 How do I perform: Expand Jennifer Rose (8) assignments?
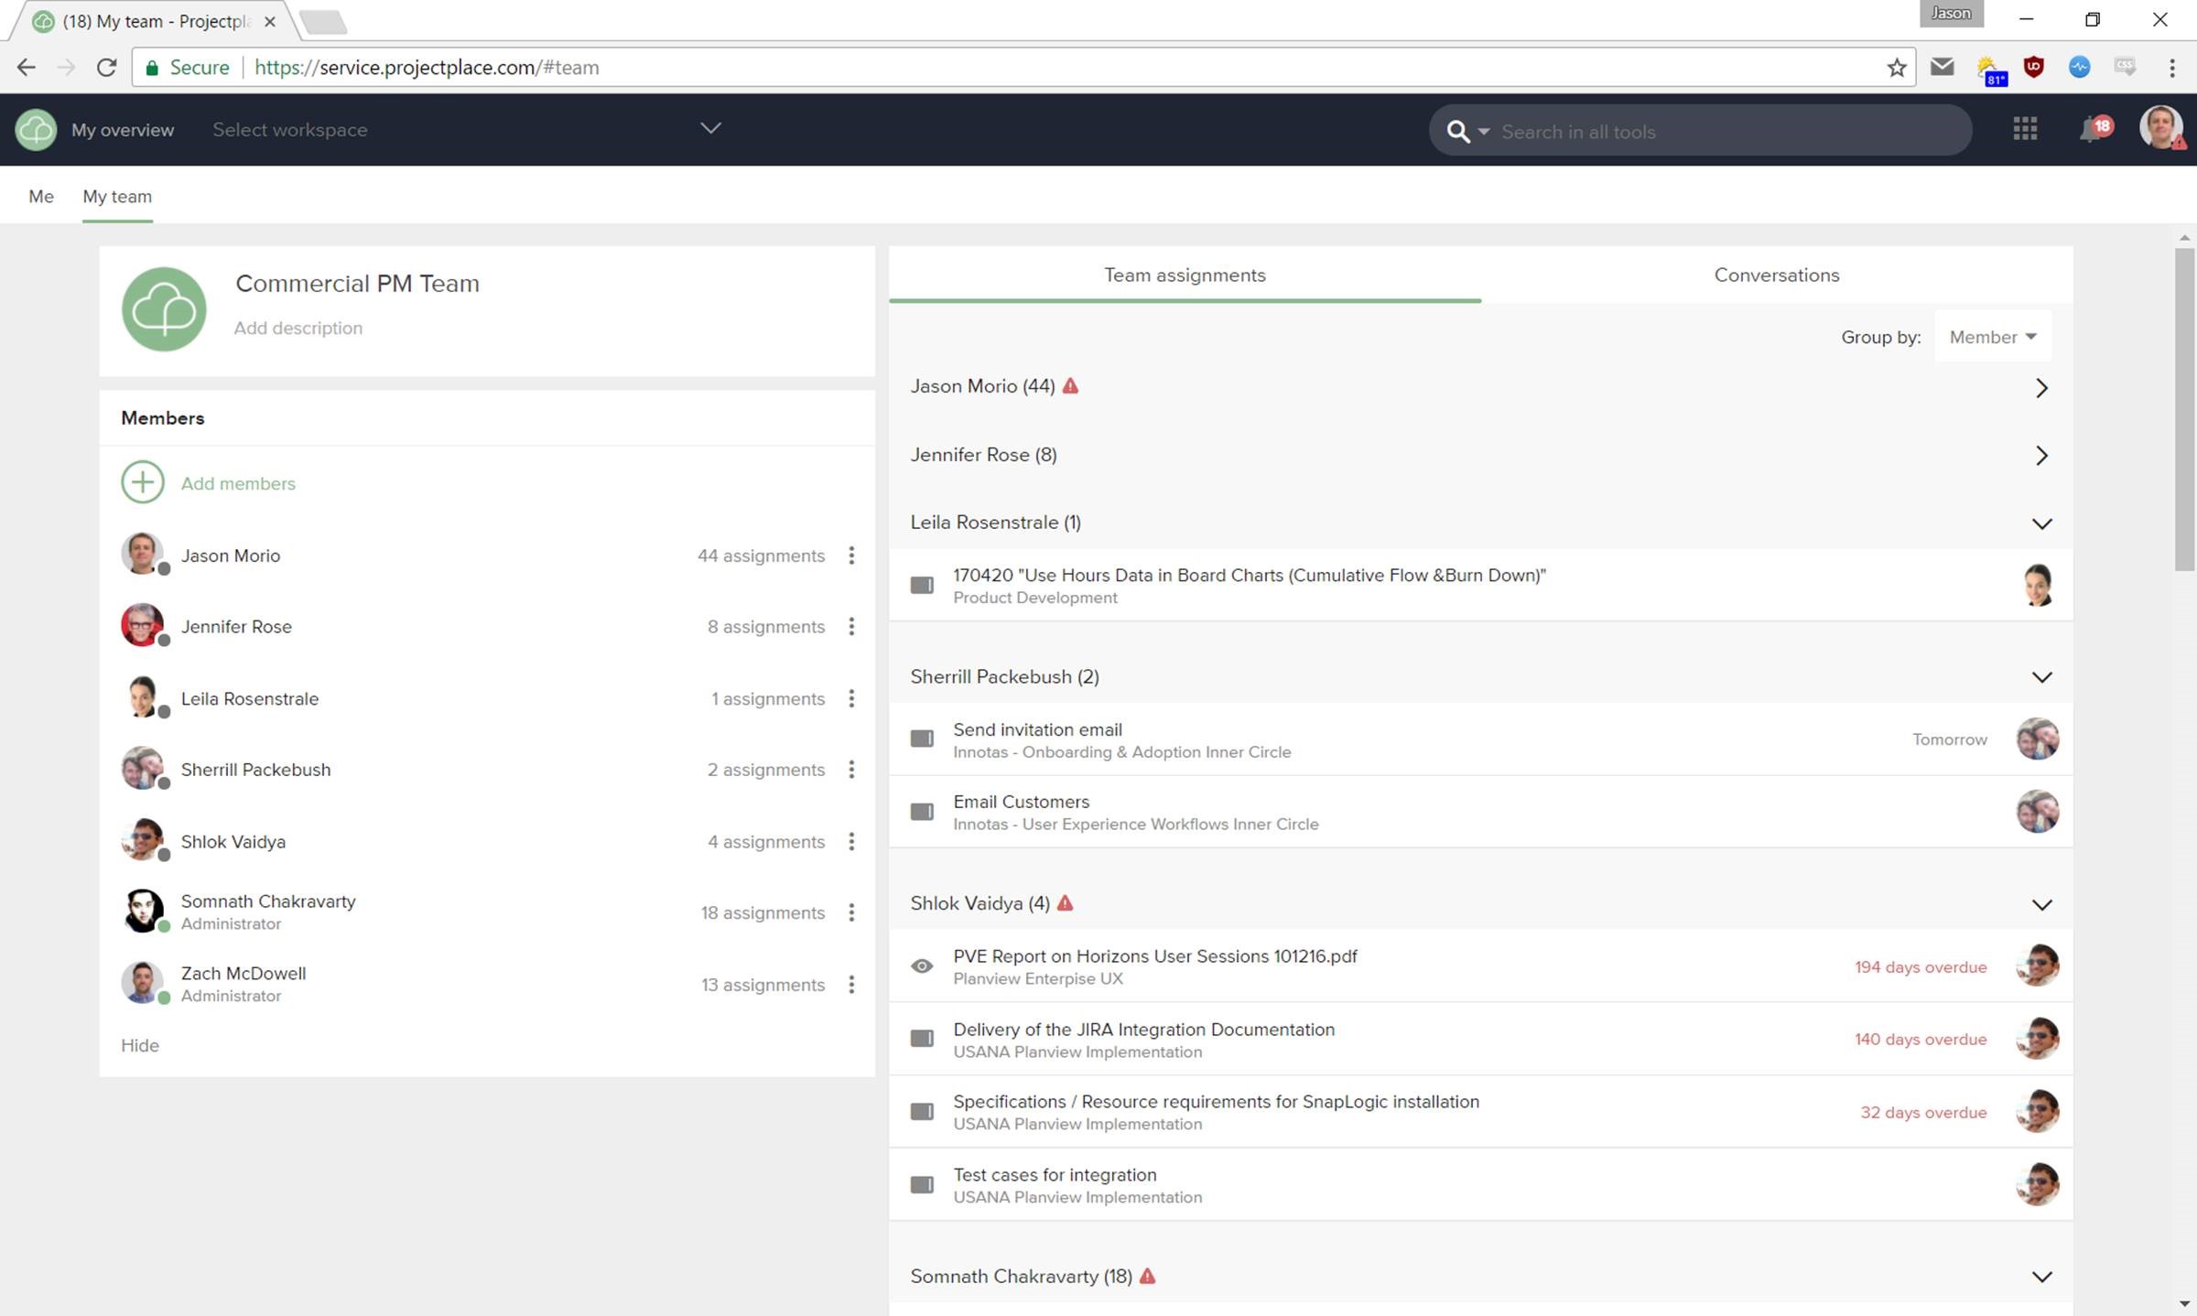coord(2041,456)
